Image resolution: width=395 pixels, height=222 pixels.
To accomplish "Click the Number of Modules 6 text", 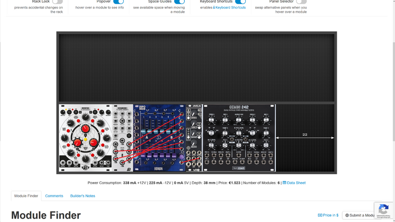I will pyautogui.click(x=261, y=183).
